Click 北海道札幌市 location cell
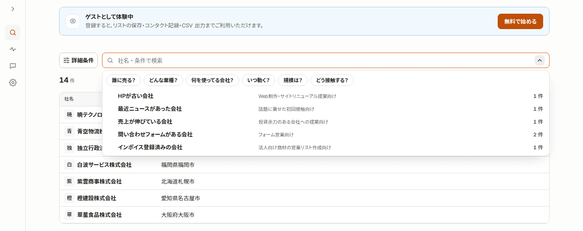 coord(178,181)
